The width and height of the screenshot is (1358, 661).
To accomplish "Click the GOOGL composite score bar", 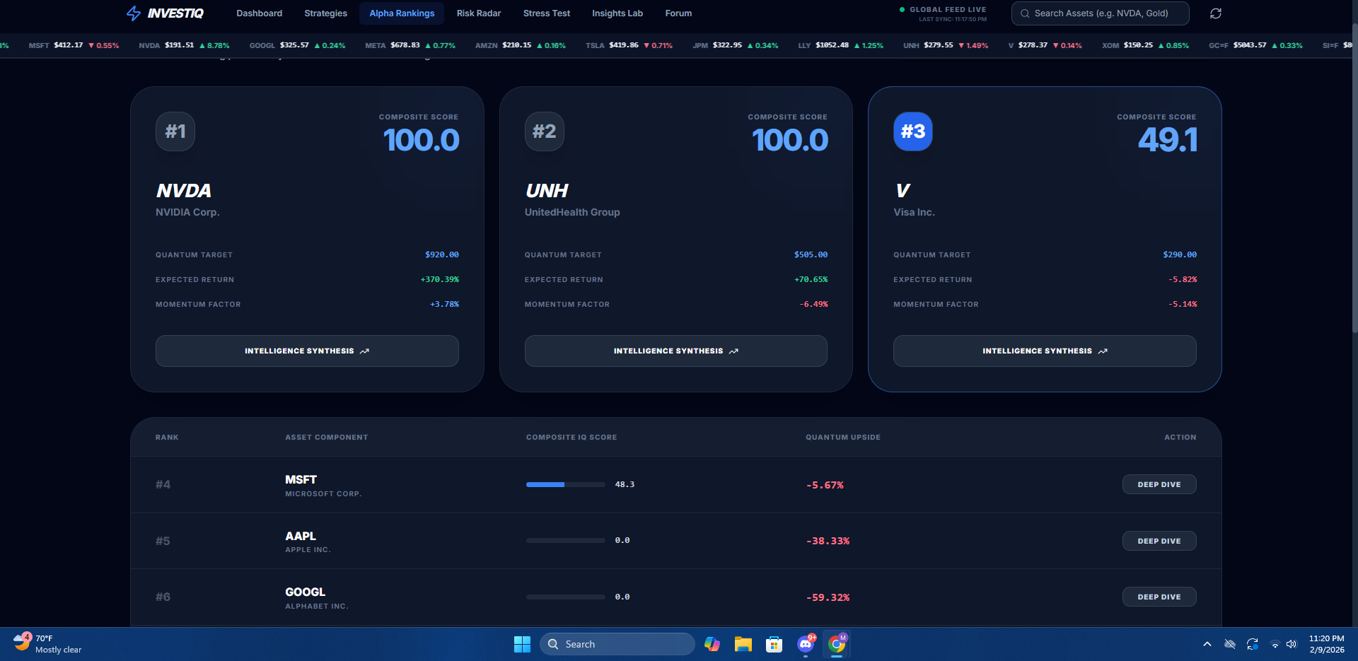I will pyautogui.click(x=566, y=597).
